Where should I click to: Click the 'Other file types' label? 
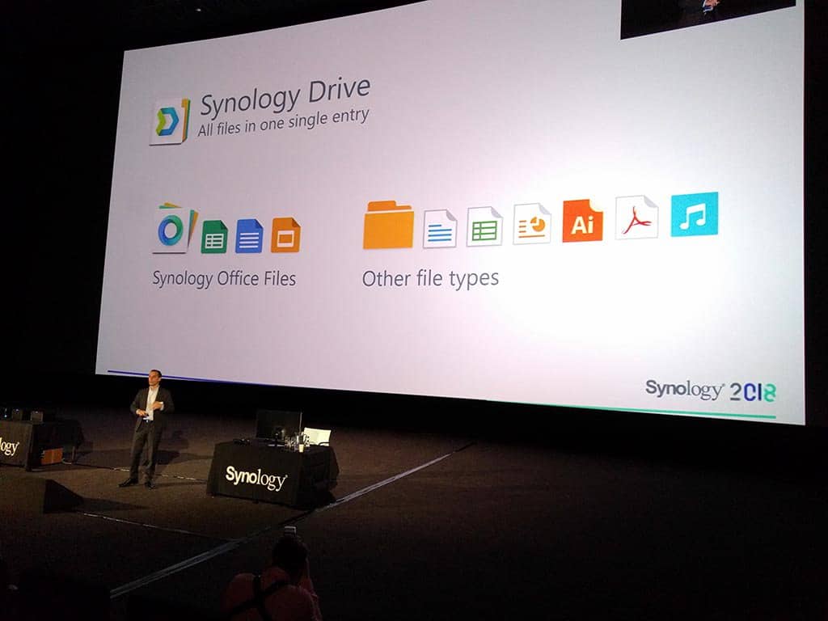430,278
